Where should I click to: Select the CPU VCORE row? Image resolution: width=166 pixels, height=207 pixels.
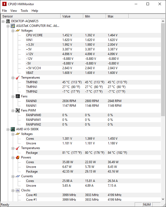[93, 35]
